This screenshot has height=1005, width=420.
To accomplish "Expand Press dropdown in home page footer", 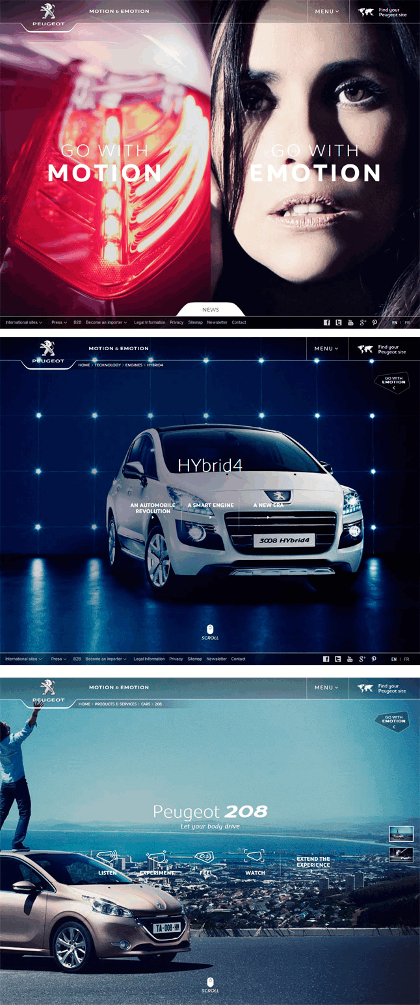I will (59, 322).
